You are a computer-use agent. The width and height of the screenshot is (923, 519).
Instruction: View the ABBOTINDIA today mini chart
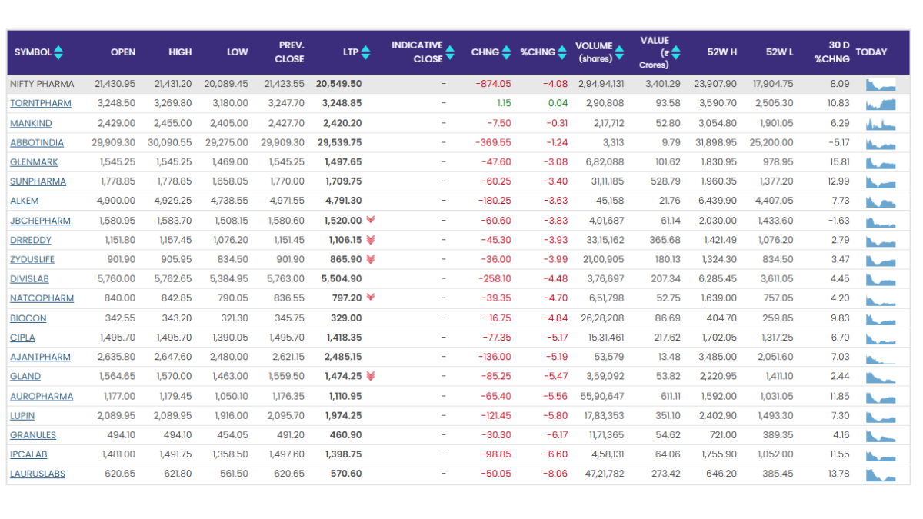tap(881, 143)
